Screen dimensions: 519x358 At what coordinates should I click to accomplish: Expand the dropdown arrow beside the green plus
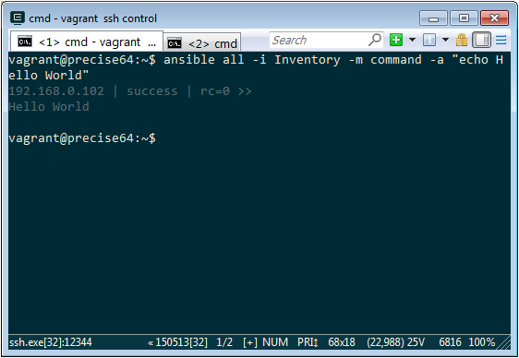tap(412, 40)
